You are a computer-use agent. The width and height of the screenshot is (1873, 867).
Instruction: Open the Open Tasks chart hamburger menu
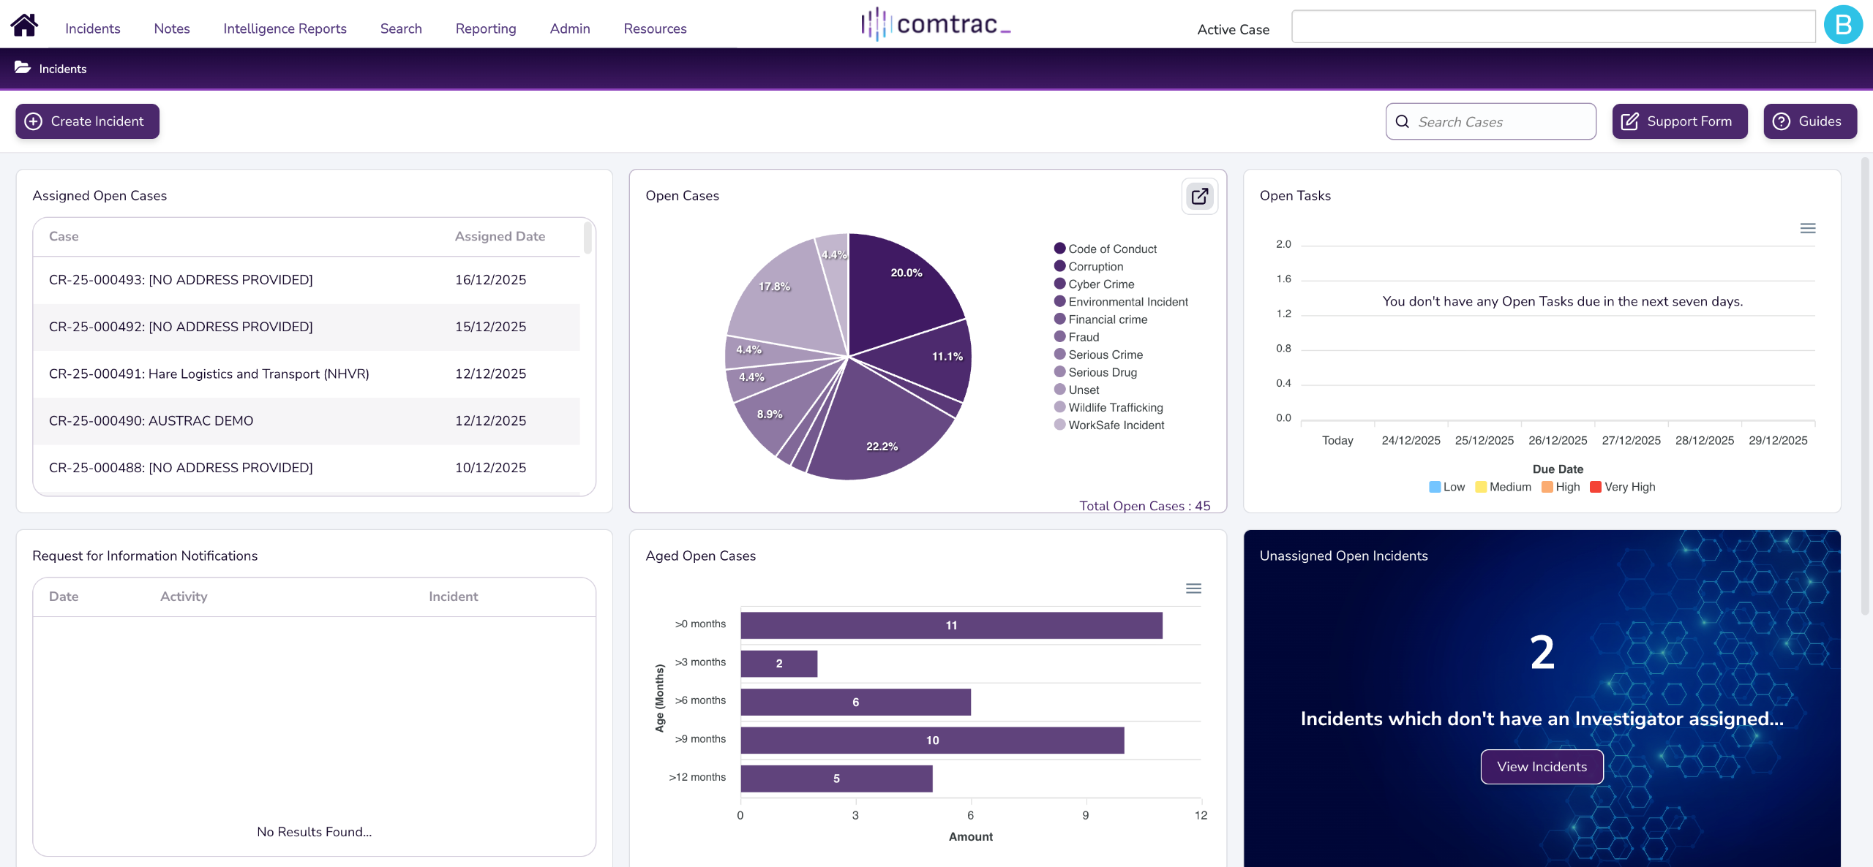(1807, 228)
